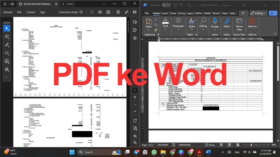Collapse the Word ribbon chevron
280x157 pixels.
(x=275, y=34)
